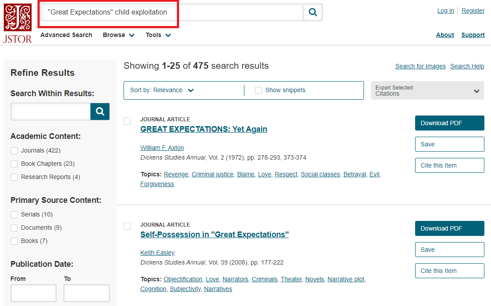The image size is (491, 306).
Task: Download PDF for Self-Possession article
Action: pos(449,228)
